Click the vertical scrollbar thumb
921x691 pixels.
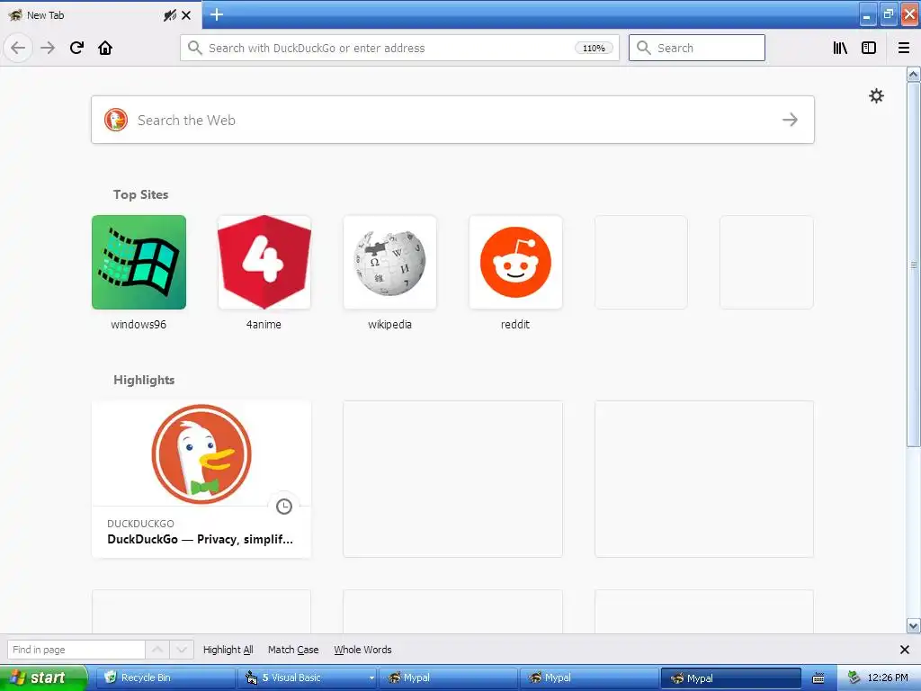913,265
